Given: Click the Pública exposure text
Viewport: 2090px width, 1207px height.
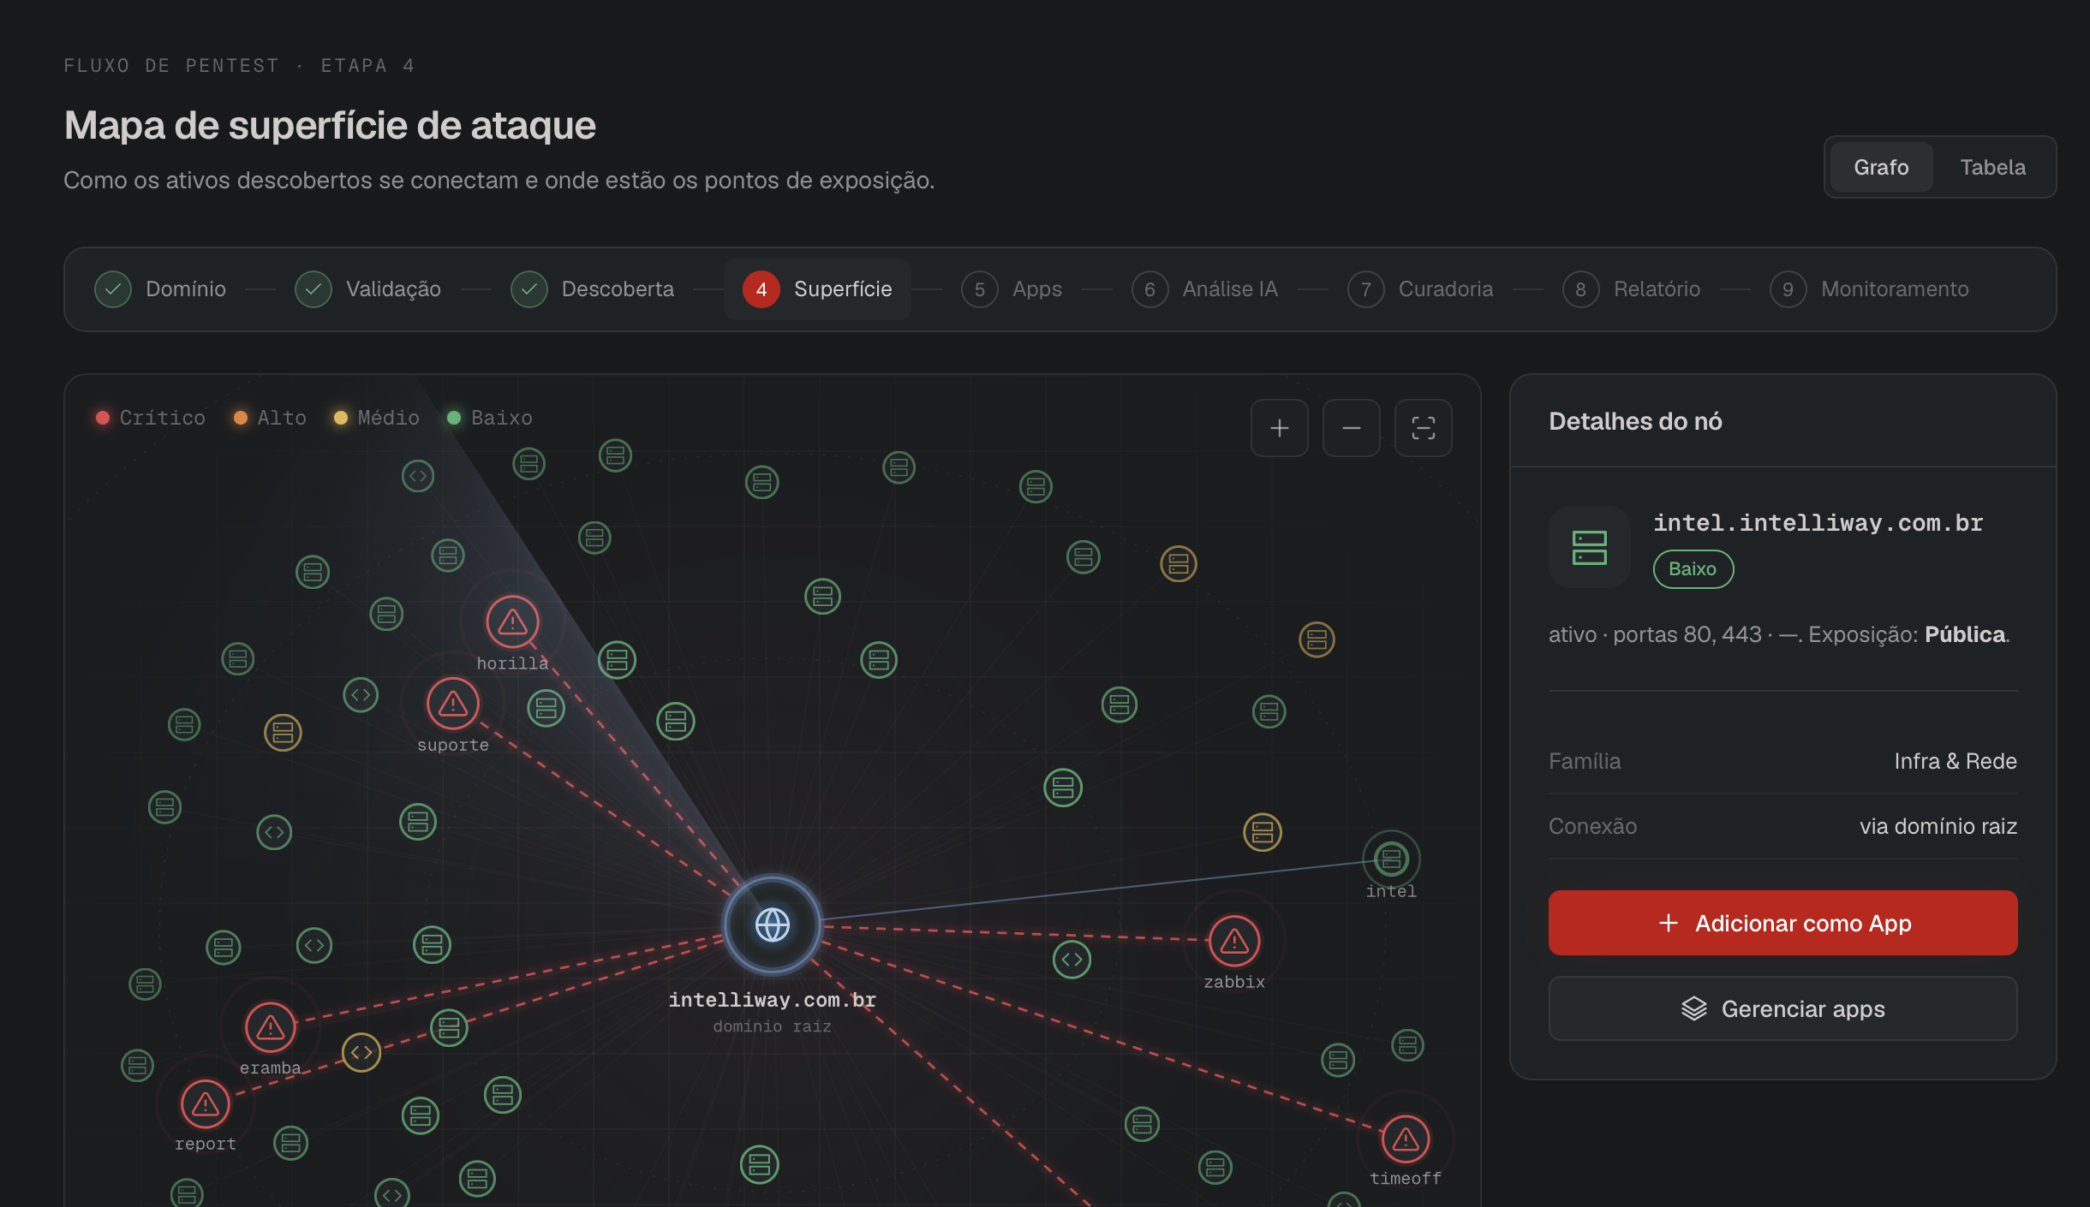Looking at the screenshot, I should [x=1964, y=634].
